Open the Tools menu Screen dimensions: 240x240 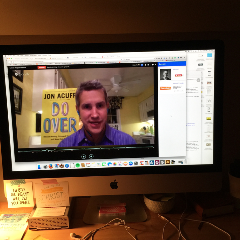39,55
